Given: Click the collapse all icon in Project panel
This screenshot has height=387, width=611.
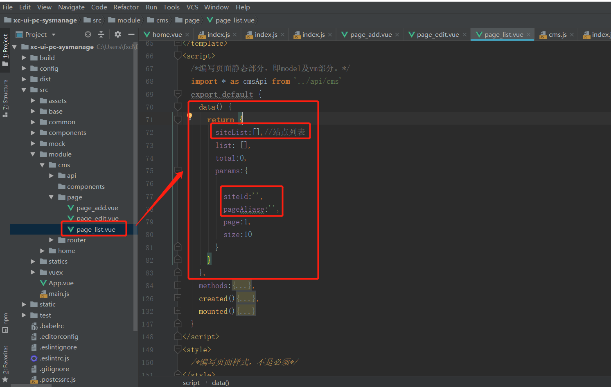Looking at the screenshot, I should tap(101, 34).
